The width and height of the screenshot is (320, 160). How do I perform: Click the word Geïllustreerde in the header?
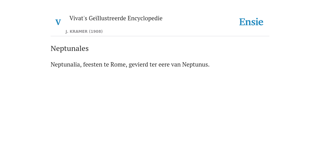[x=107, y=18]
